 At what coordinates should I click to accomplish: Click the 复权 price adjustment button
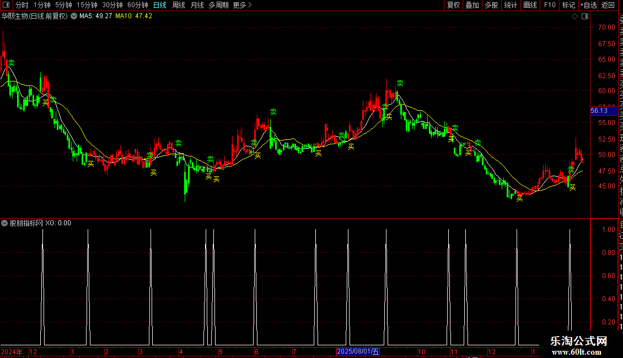click(x=453, y=5)
